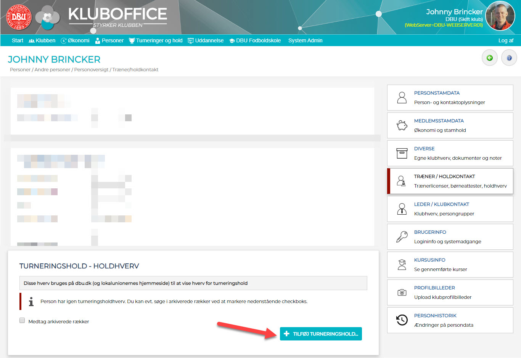Click the Andre personer breadcrumb

(52, 70)
